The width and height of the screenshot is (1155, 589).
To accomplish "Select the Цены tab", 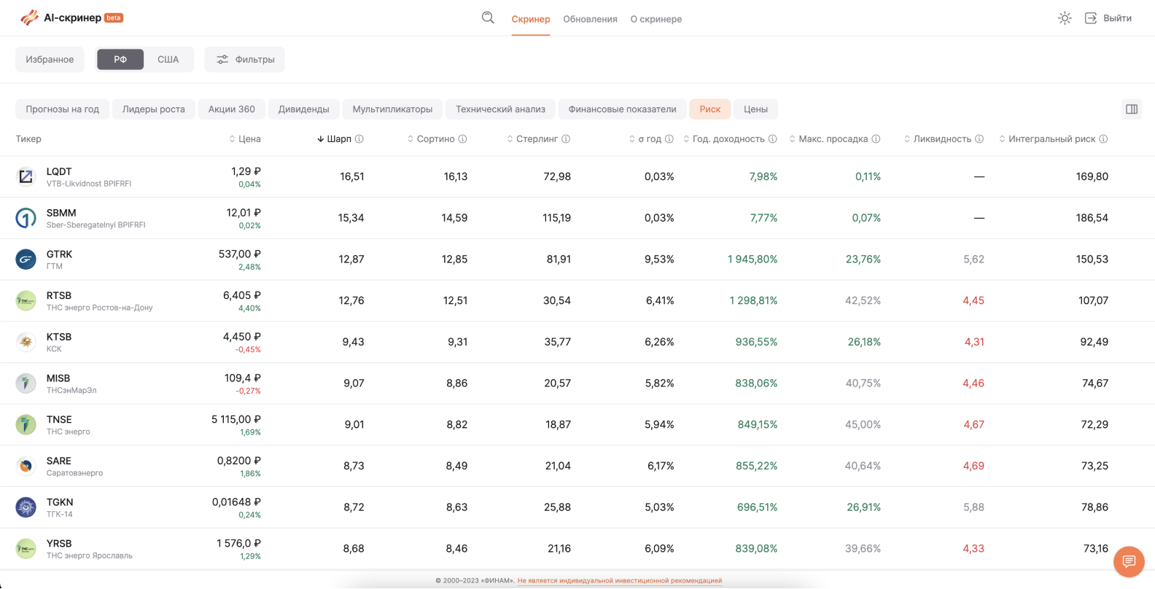I will click(755, 109).
